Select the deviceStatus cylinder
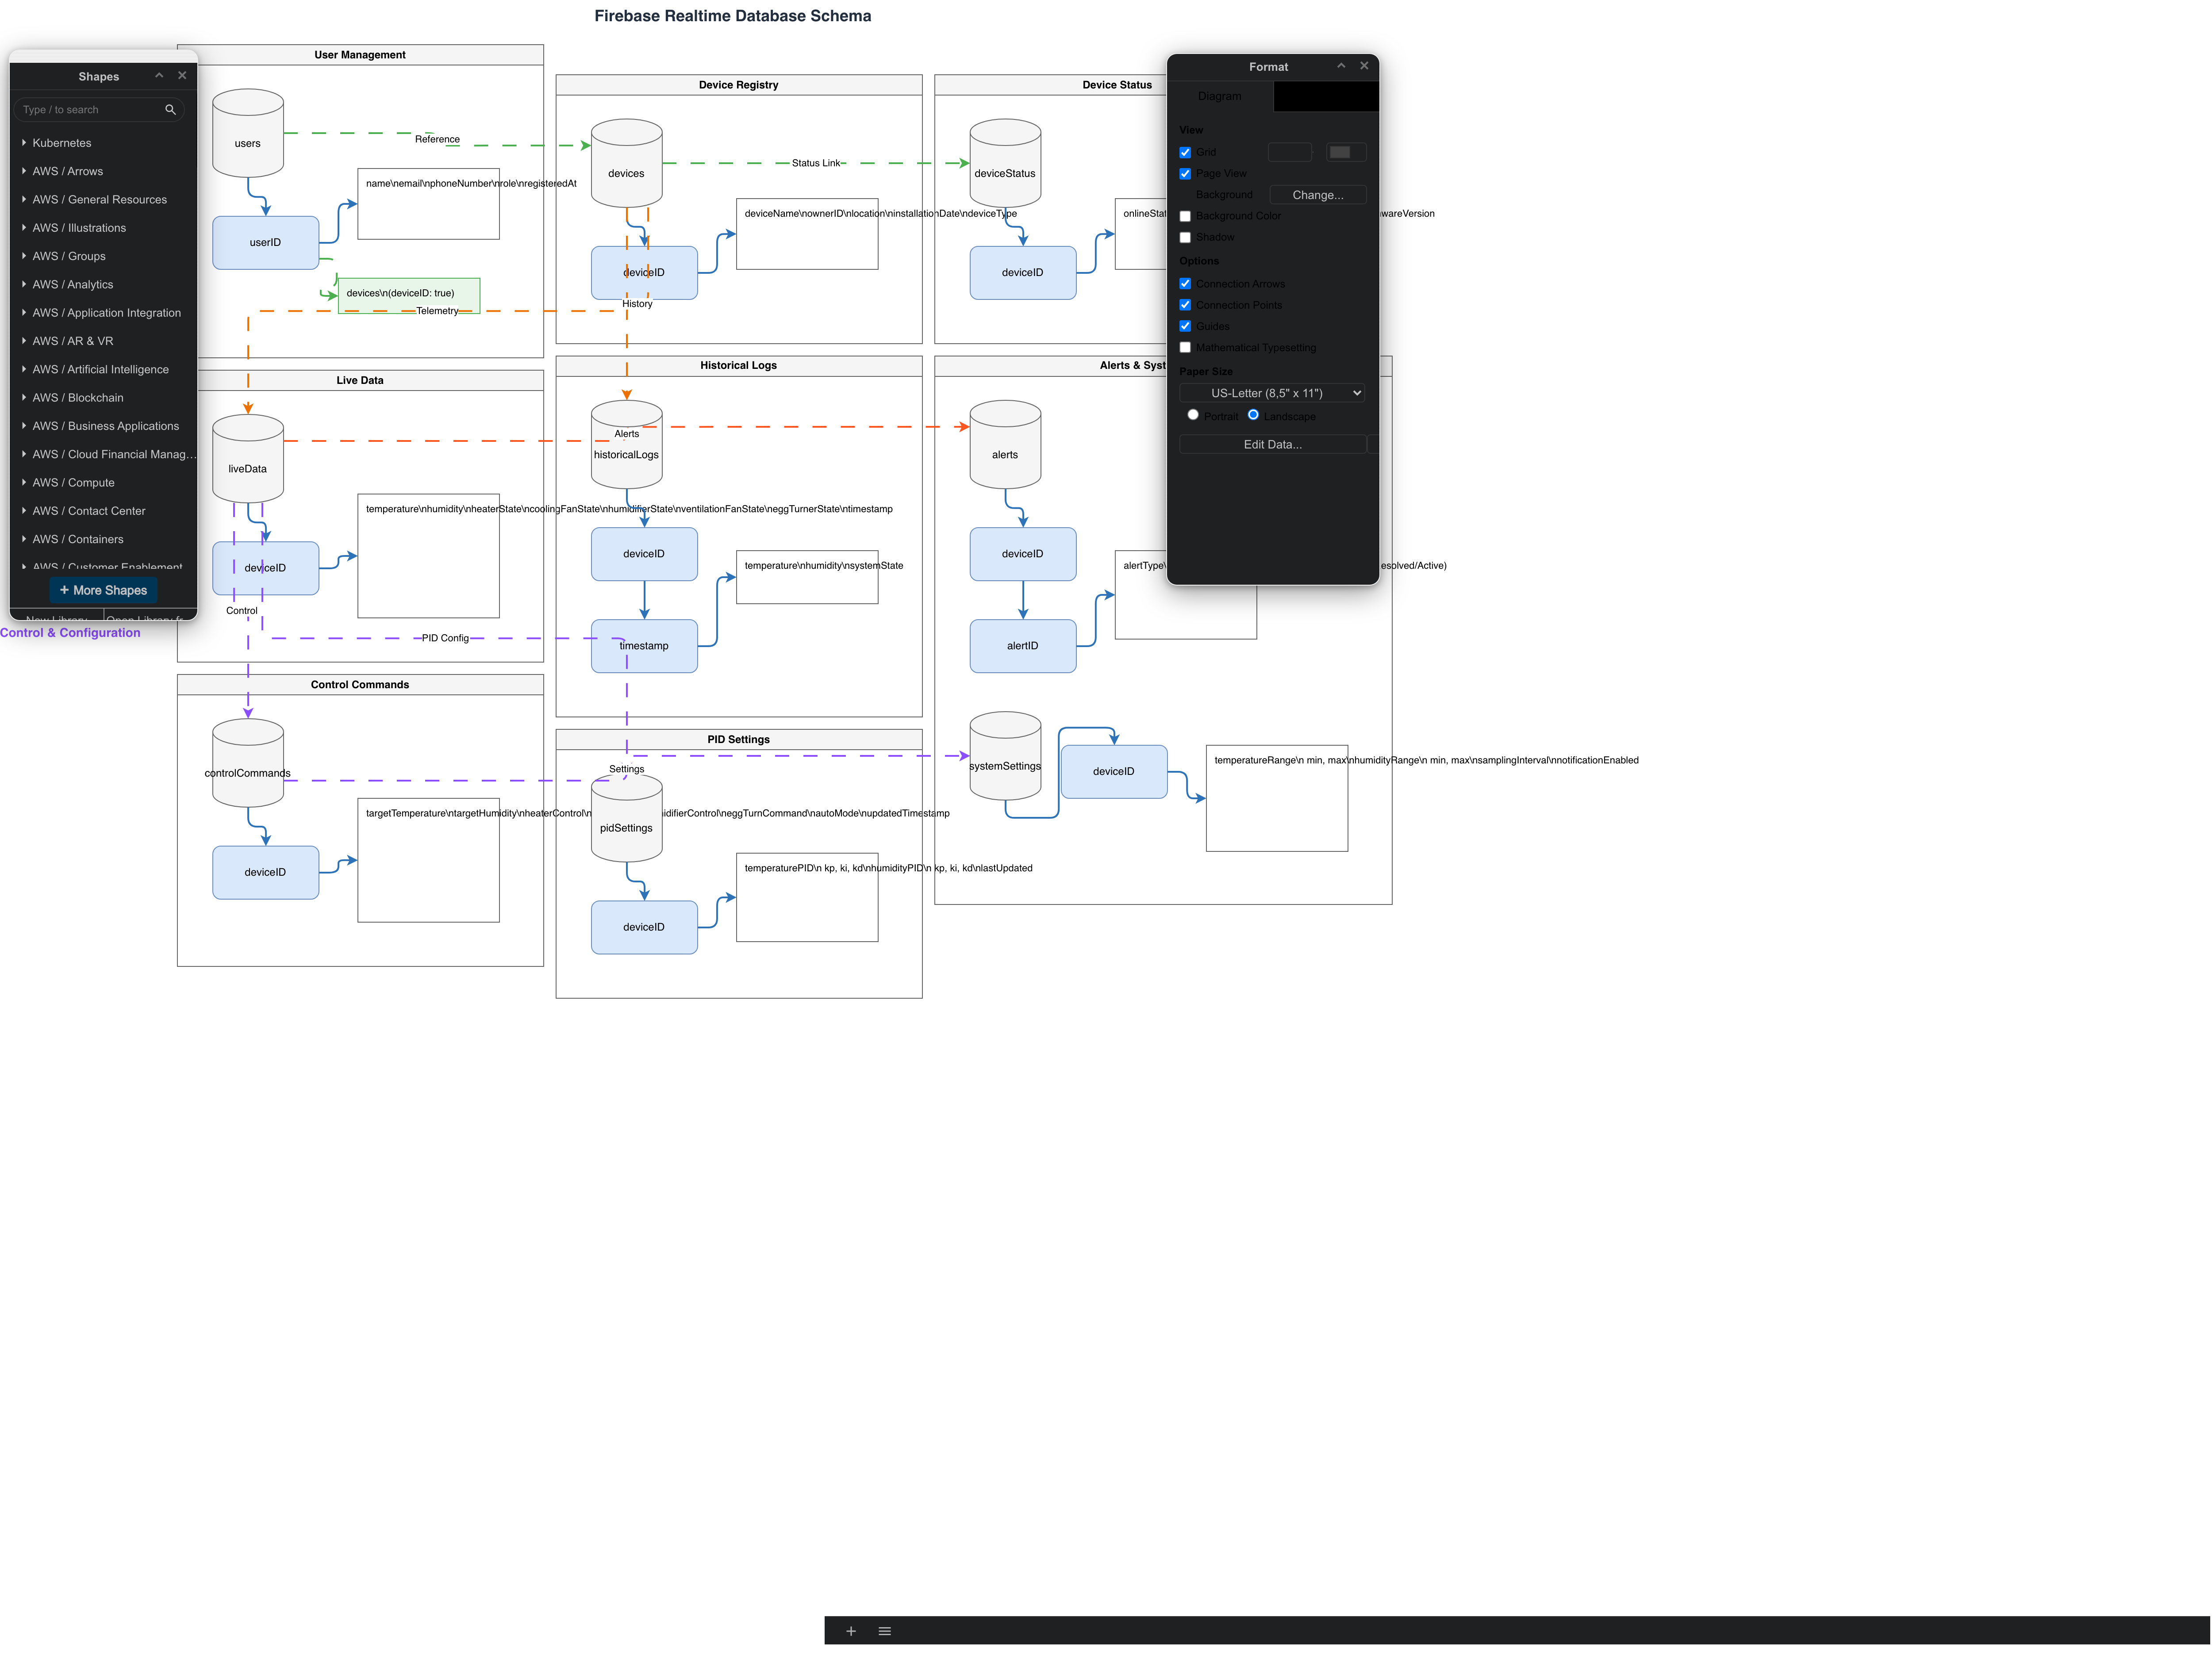Viewport: 2212px width, 1663px height. pos(1005,163)
